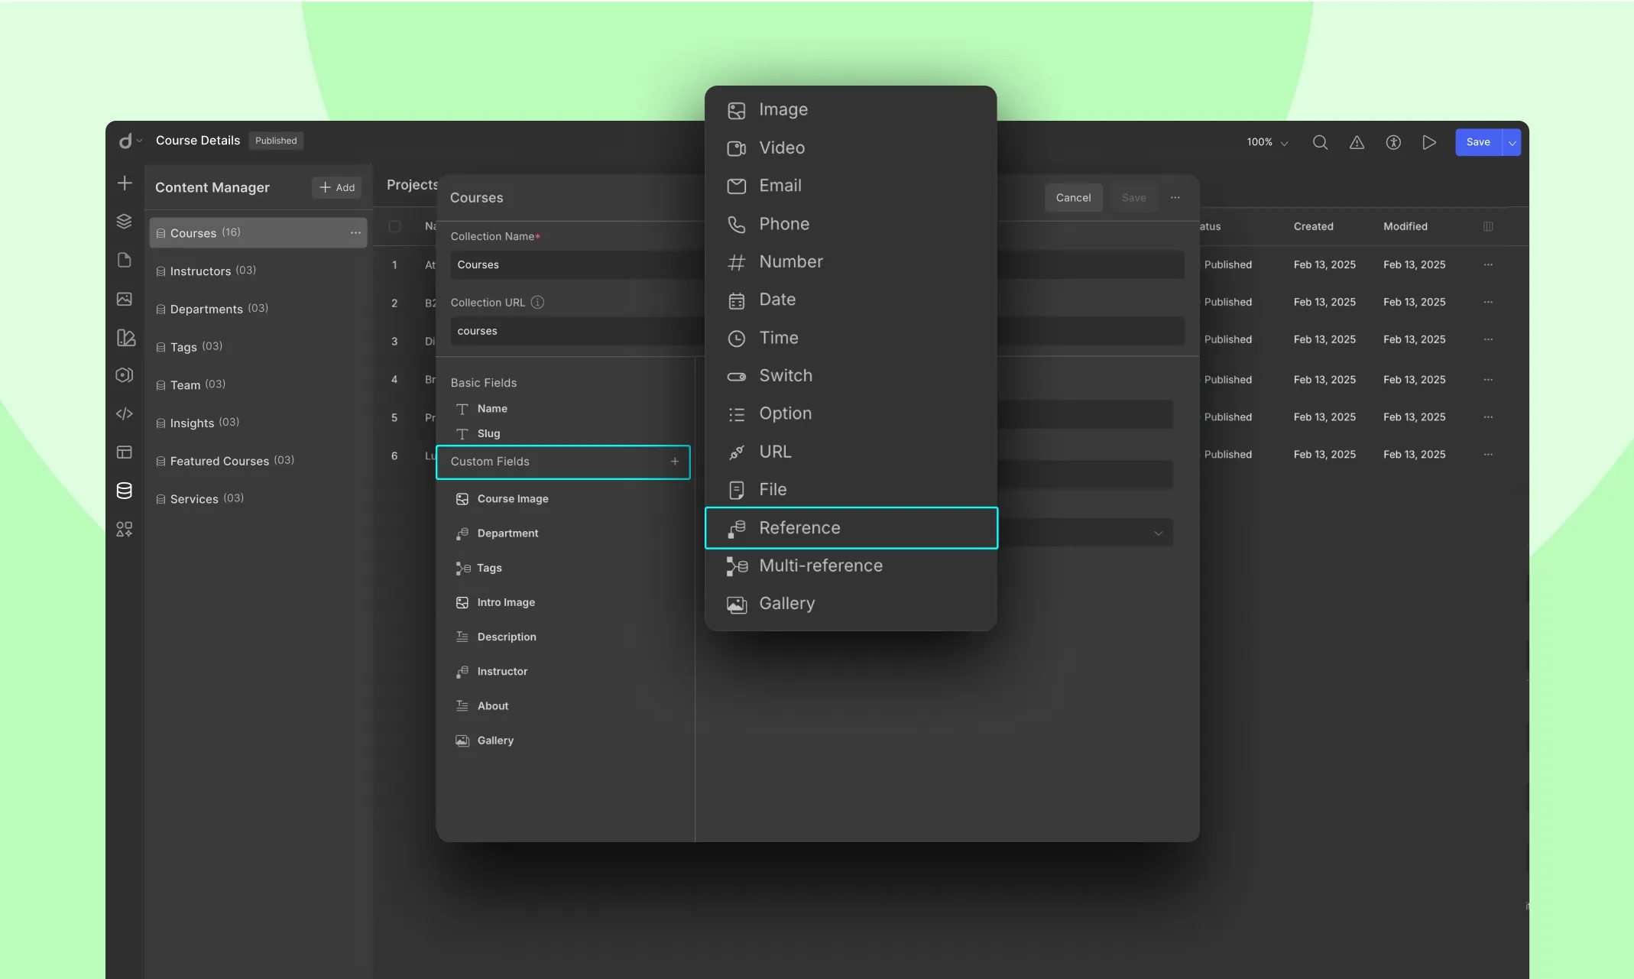Click the Collection URL info icon

[x=538, y=302]
